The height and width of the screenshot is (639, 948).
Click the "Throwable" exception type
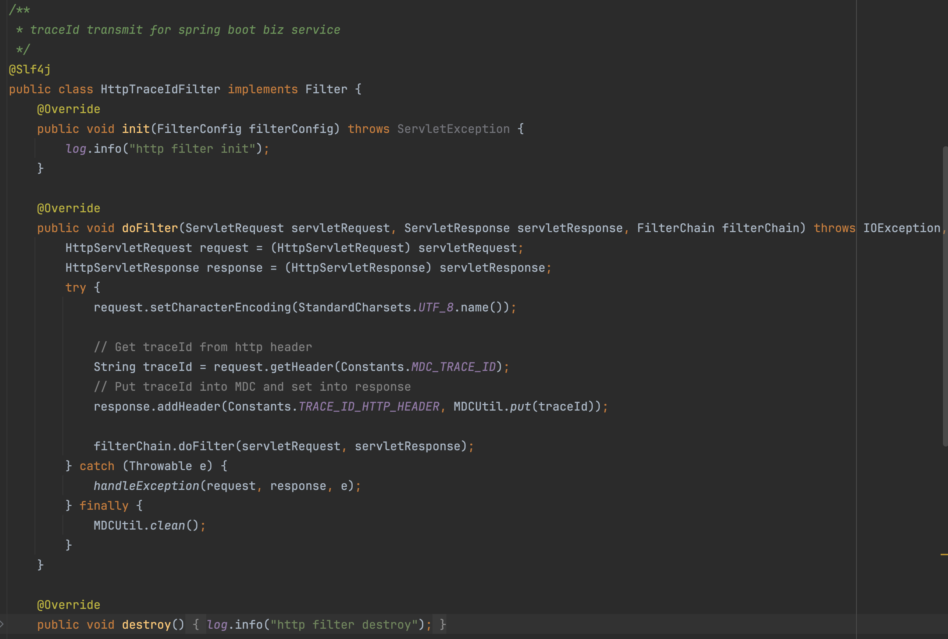point(160,466)
